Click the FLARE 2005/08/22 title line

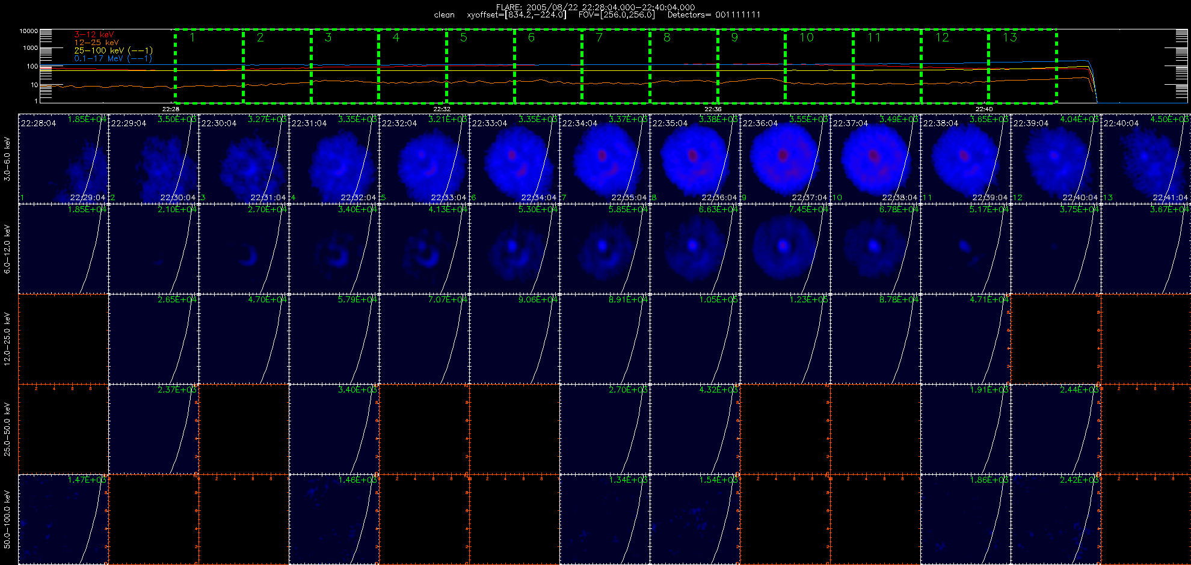click(595, 7)
